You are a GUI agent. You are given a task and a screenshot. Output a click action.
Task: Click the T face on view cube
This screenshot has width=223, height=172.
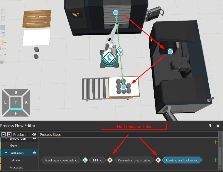[16, 102]
